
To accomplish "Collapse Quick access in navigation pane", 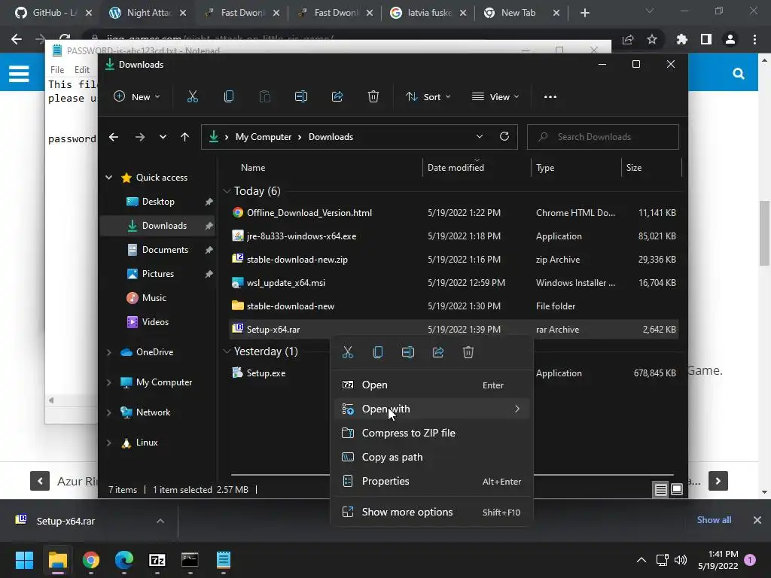I will (108, 178).
